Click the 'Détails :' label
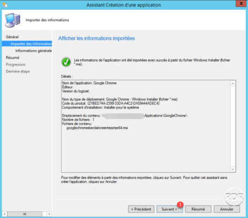 [67, 76]
